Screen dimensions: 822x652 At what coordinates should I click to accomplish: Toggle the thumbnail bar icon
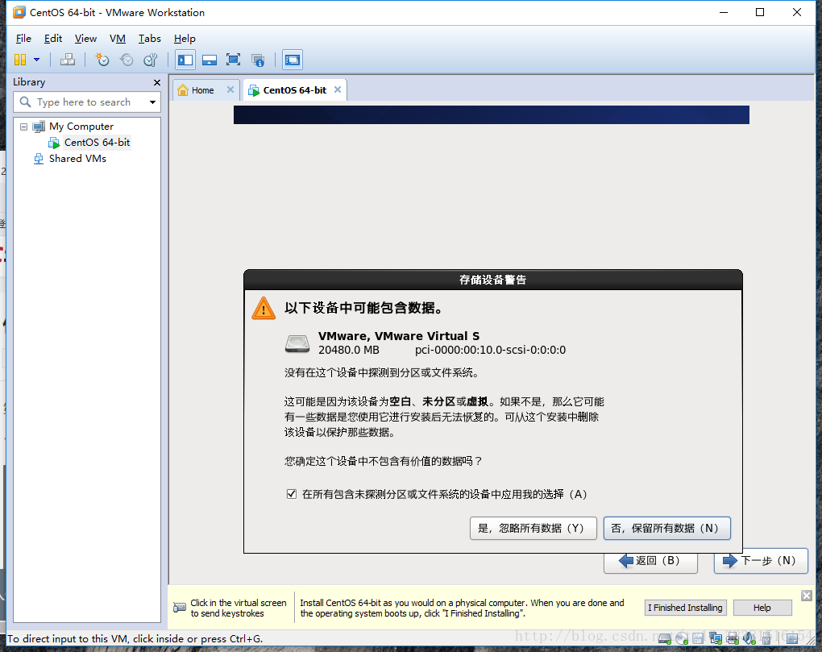tap(210, 60)
